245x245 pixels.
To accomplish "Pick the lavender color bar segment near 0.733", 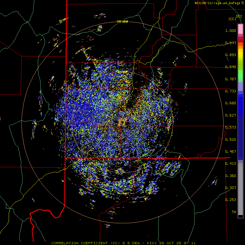I will [240, 86].
